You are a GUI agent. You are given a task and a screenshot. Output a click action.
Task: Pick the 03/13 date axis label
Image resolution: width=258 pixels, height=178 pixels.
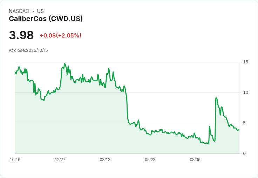(105, 160)
